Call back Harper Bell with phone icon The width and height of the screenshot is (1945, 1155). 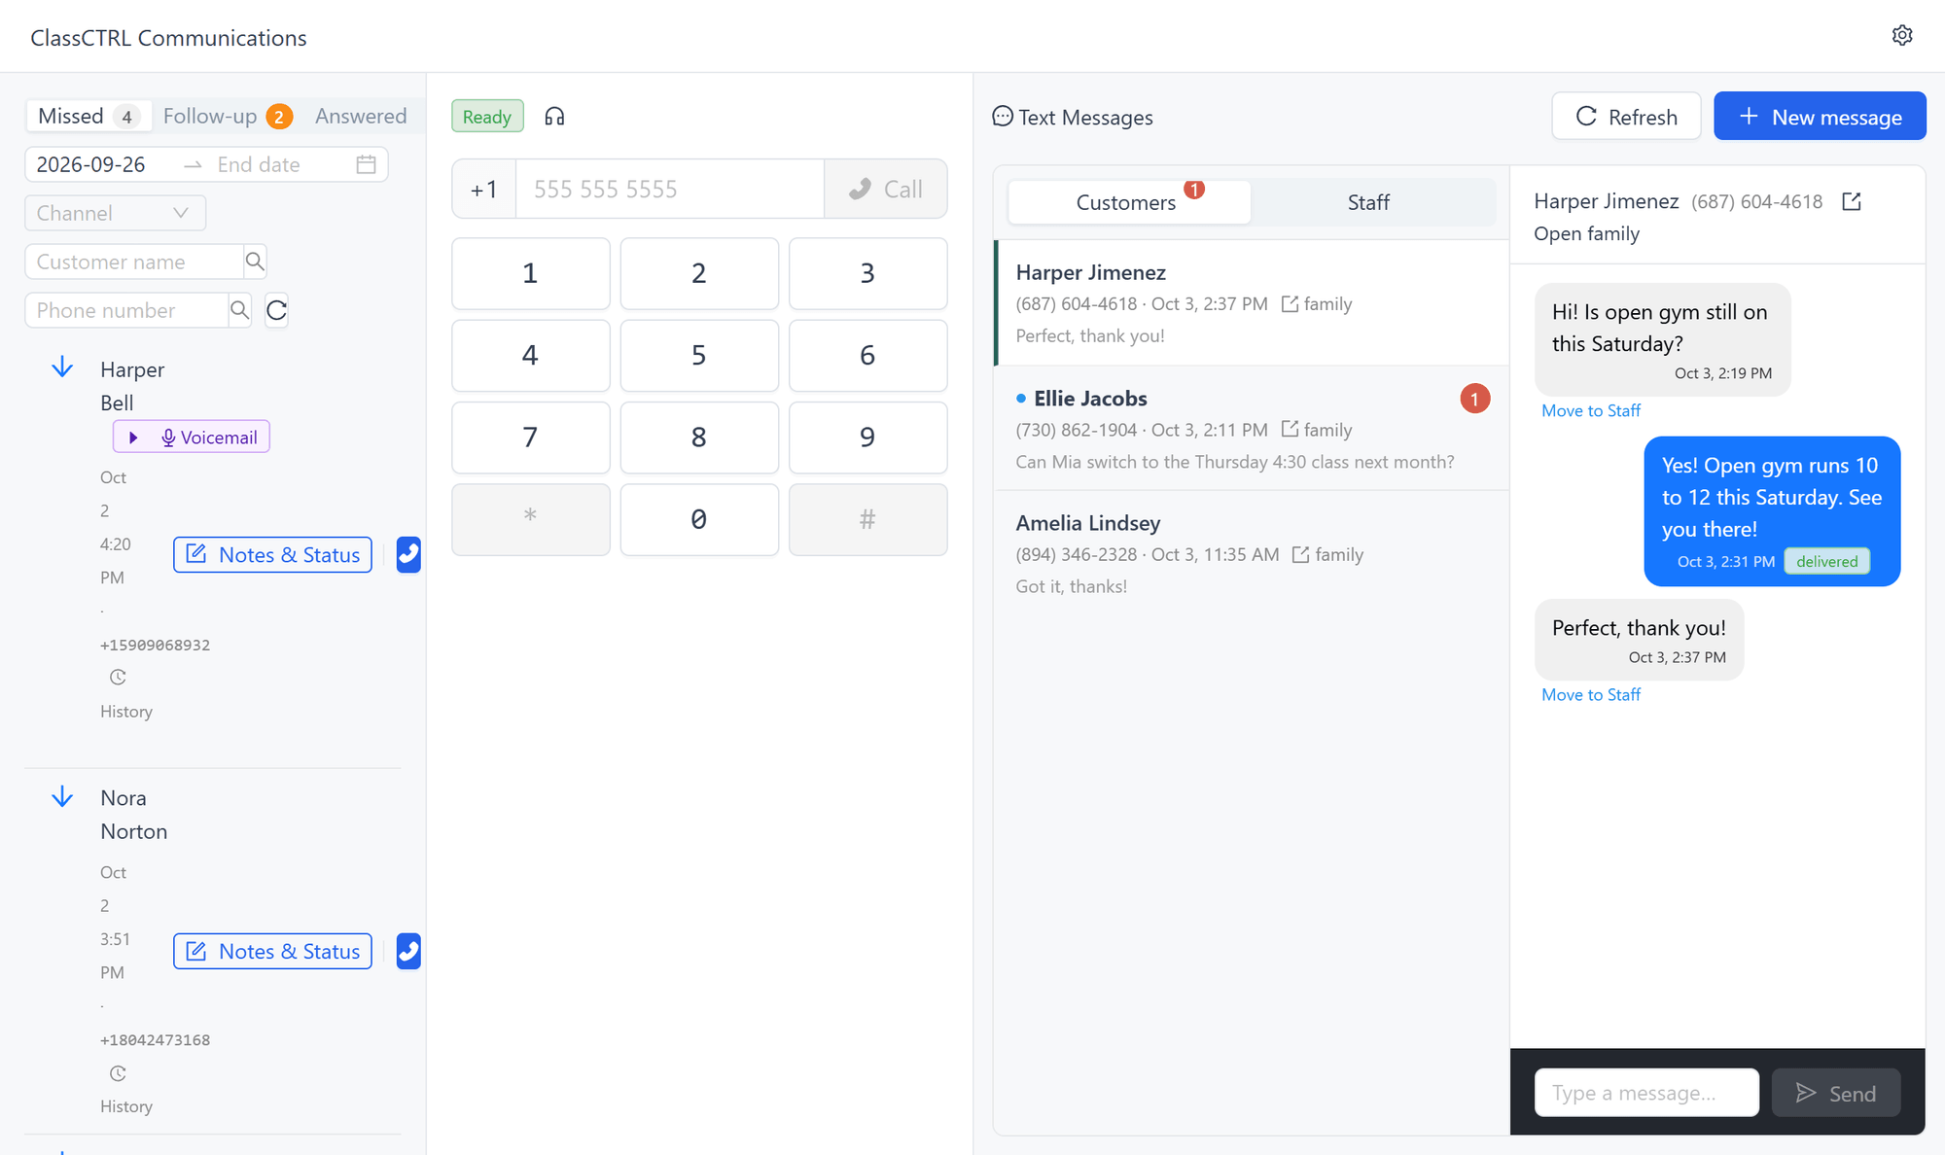[408, 555]
